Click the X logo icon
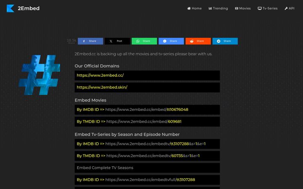Screen dimensions: 303x189 [x=111, y=41]
